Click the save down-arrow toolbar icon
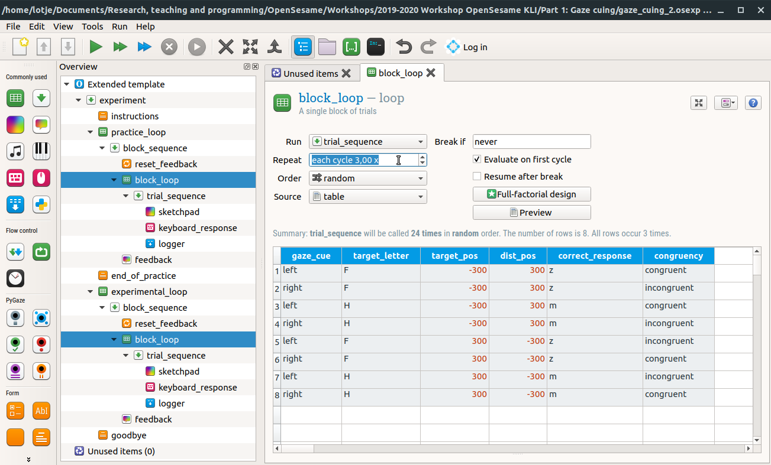 68,47
